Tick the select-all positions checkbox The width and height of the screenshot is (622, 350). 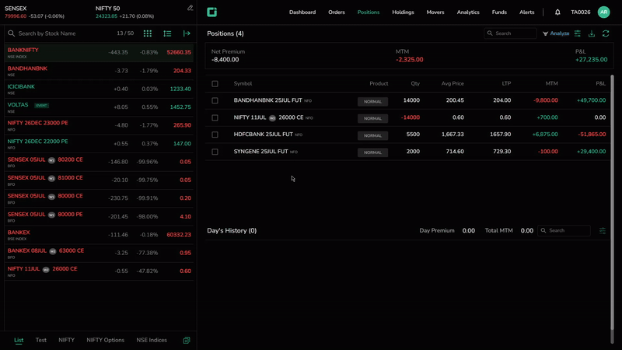point(215,84)
